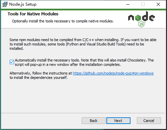Toggle via the 'Automatically install the necessary tools' label
The image size is (167, 130).
pos(47,60)
